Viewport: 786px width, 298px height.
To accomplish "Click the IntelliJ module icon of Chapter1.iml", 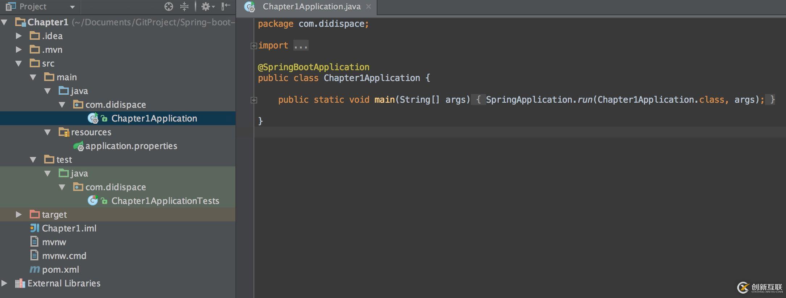I will (34, 228).
